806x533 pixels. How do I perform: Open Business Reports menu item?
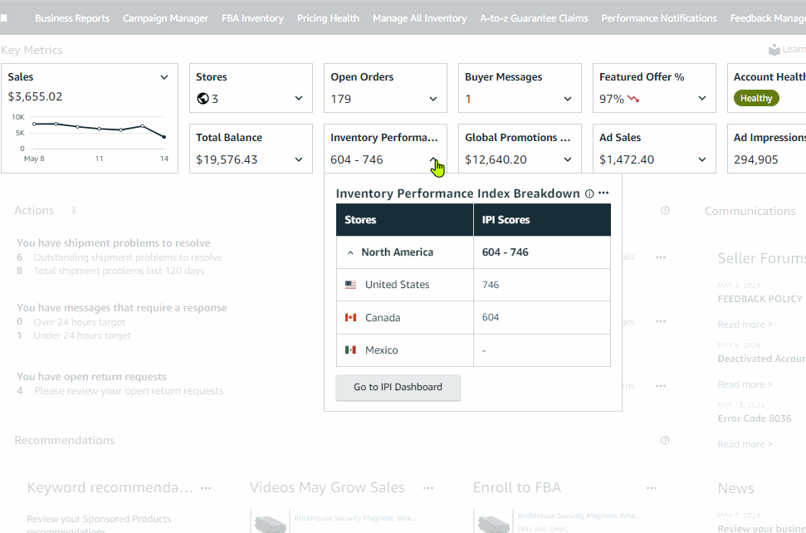coord(72,18)
